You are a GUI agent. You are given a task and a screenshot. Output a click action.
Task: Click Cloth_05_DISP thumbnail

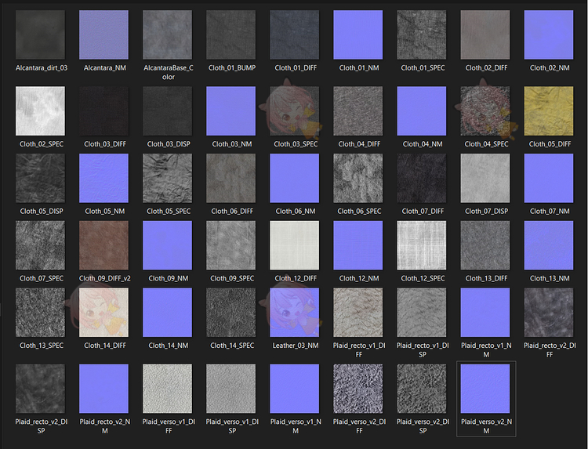pos(40,178)
